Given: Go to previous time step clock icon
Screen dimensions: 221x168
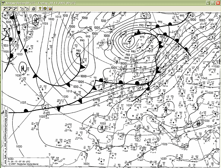Looking at the screenshot, I should (x=22, y=8).
